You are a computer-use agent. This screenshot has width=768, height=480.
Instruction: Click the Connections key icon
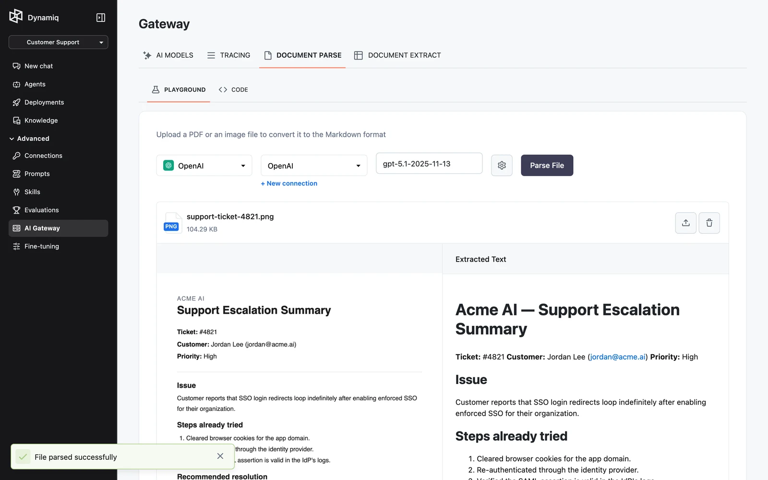click(16, 156)
